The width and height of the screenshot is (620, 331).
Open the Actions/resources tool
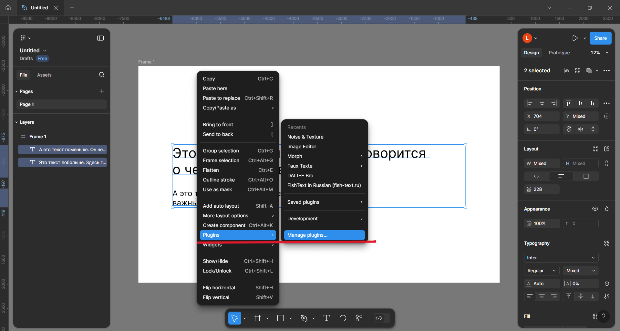click(359, 318)
